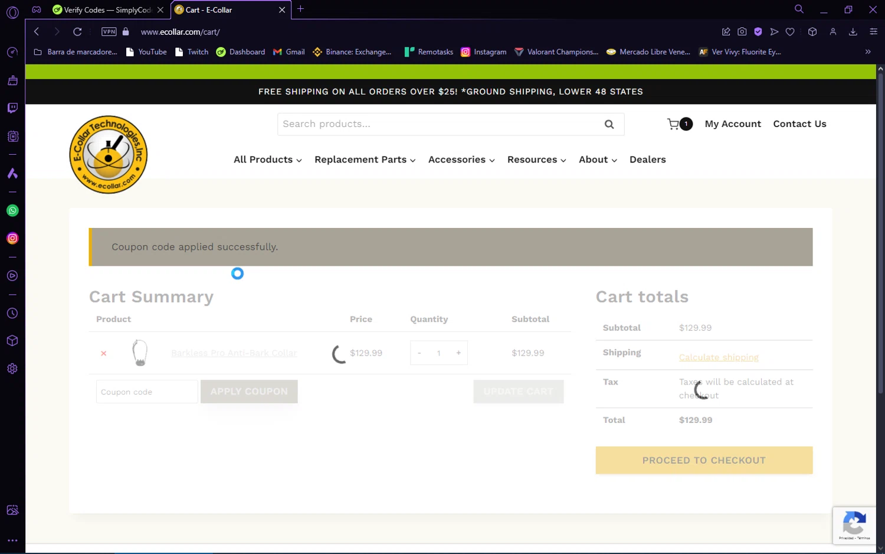Click the three-dots sidebar setup icon
885x554 pixels.
tap(12, 540)
